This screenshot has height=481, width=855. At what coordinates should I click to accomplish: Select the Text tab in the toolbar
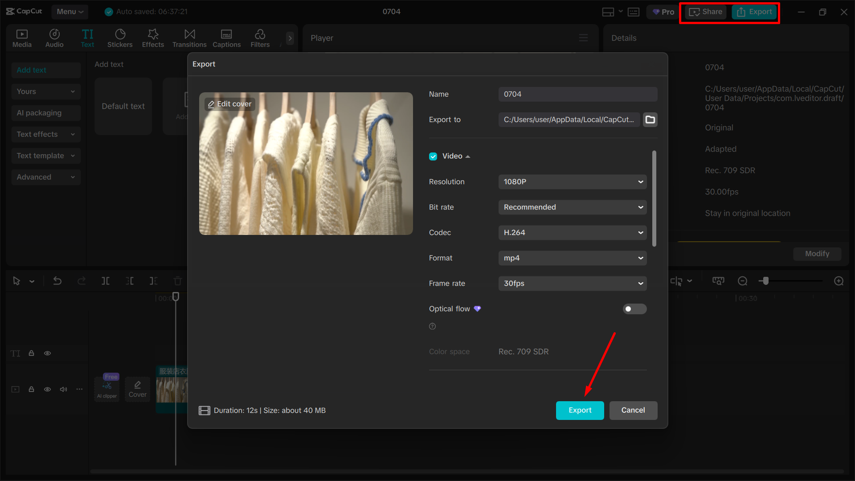pos(87,38)
